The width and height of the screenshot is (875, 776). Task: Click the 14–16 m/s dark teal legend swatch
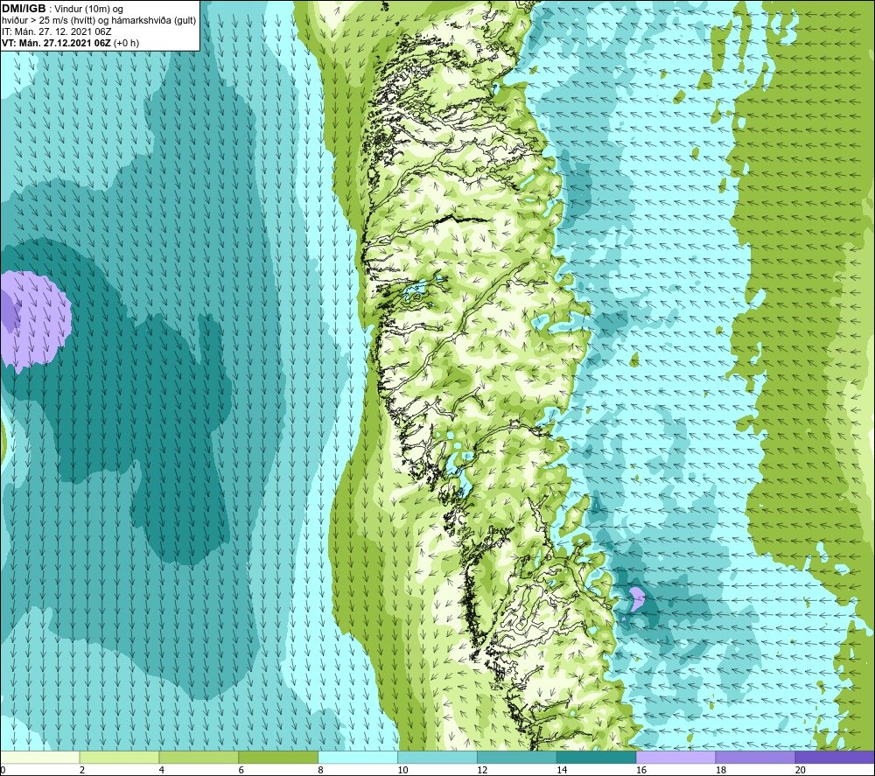(597, 757)
